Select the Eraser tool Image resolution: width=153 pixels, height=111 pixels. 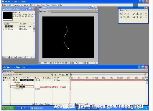(141, 14)
